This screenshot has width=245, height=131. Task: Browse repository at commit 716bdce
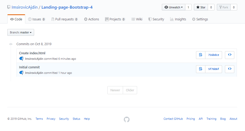(230, 55)
